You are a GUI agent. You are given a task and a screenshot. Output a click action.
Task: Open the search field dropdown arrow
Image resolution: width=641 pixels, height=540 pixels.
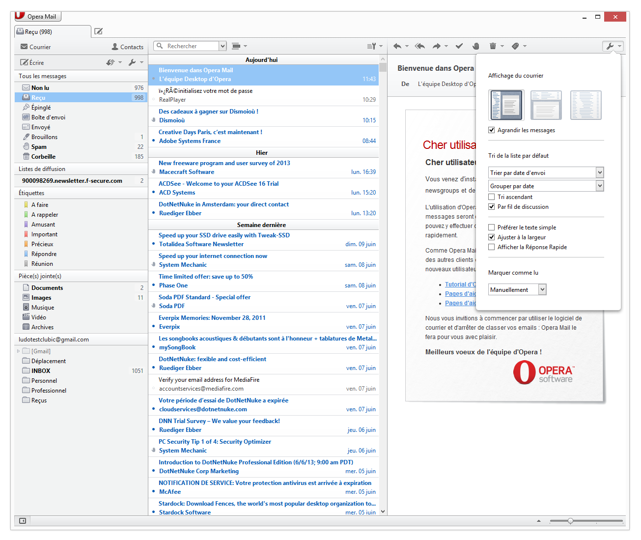click(x=223, y=46)
